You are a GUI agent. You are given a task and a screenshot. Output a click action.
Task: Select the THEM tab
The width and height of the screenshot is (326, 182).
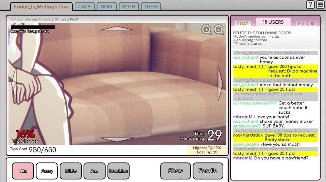click(151, 7)
